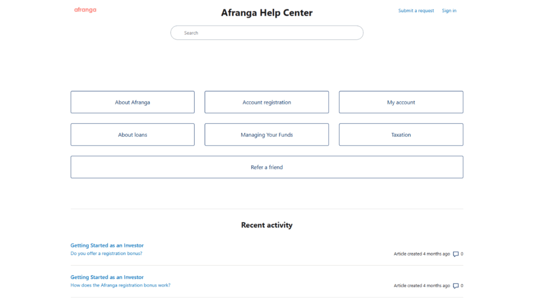Select the My account category
This screenshot has height=303, width=539.
point(401,102)
